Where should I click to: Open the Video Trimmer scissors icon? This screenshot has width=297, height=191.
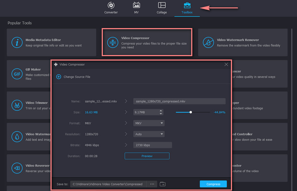(17, 105)
